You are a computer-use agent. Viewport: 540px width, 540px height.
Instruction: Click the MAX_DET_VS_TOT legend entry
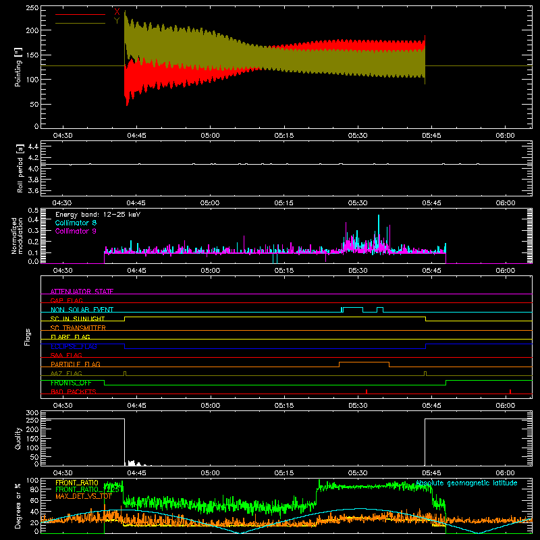(x=84, y=496)
